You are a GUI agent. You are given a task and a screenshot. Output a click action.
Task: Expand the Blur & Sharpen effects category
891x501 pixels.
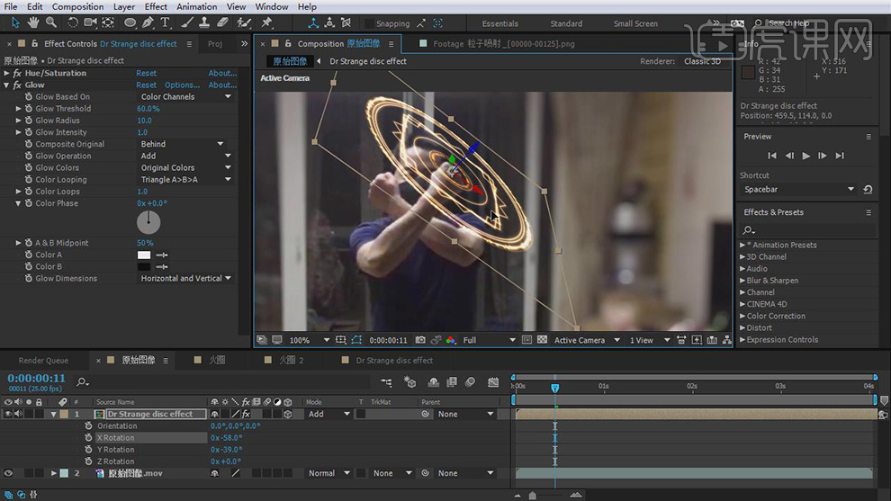[742, 281]
